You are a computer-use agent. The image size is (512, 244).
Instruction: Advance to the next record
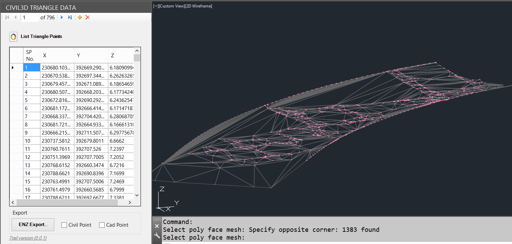61,17
